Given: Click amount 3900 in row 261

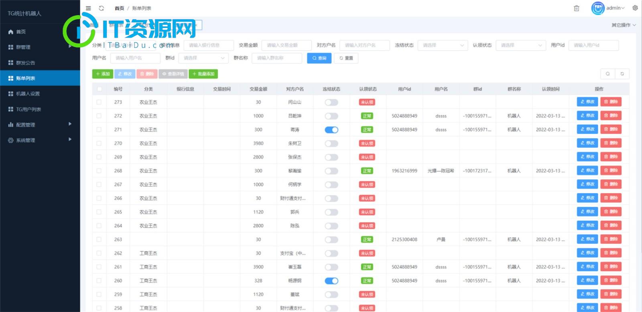Looking at the screenshot, I should (x=258, y=267).
